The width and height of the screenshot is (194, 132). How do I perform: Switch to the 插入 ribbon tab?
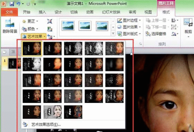tap(42, 12)
